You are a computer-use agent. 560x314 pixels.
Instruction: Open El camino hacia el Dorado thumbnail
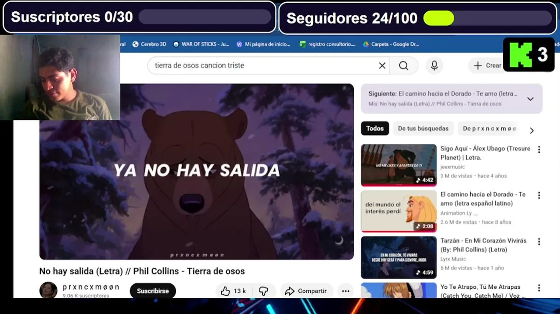[399, 211]
